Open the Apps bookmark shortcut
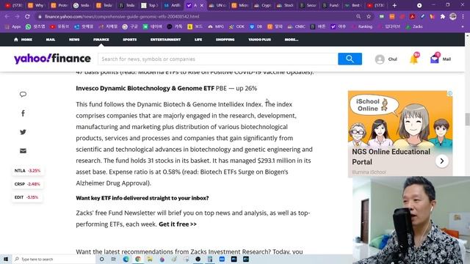 (x=13, y=26)
